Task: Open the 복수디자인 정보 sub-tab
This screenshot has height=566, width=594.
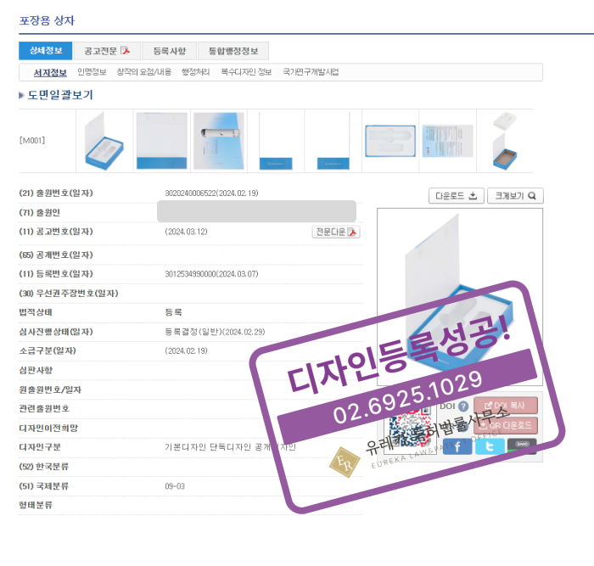Action: point(246,72)
